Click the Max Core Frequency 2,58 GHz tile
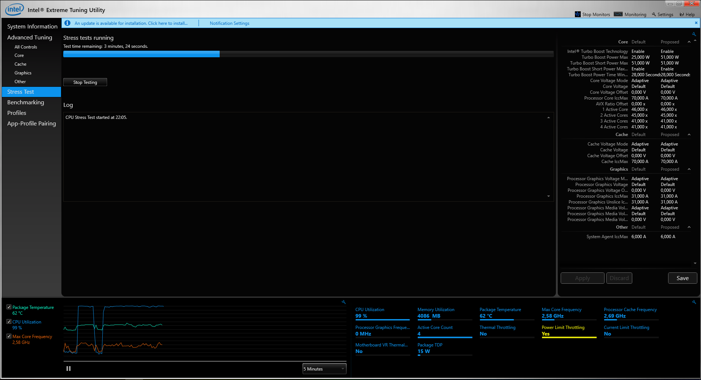This screenshot has width=701, height=380. point(569,313)
